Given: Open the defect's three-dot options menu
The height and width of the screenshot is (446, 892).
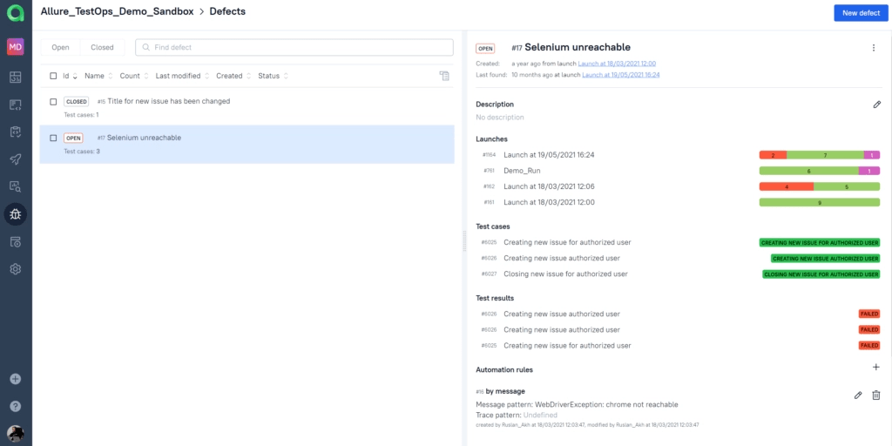Looking at the screenshot, I should (874, 48).
